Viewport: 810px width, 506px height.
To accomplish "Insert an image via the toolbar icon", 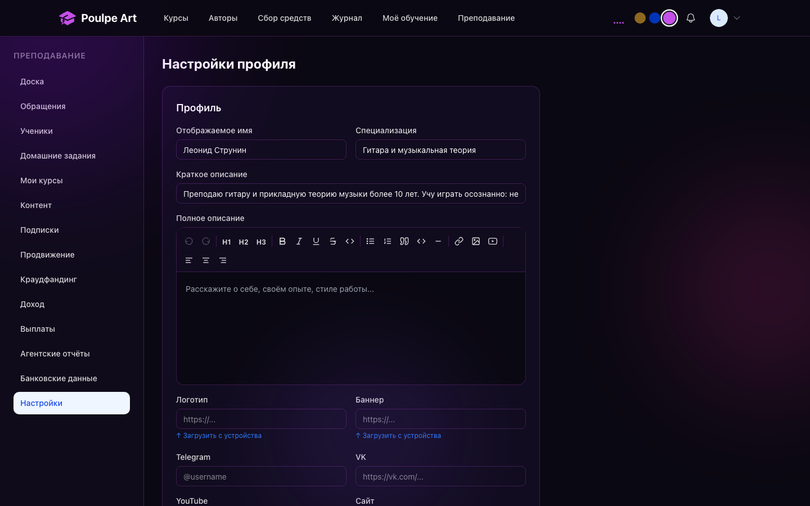I will coord(476,241).
